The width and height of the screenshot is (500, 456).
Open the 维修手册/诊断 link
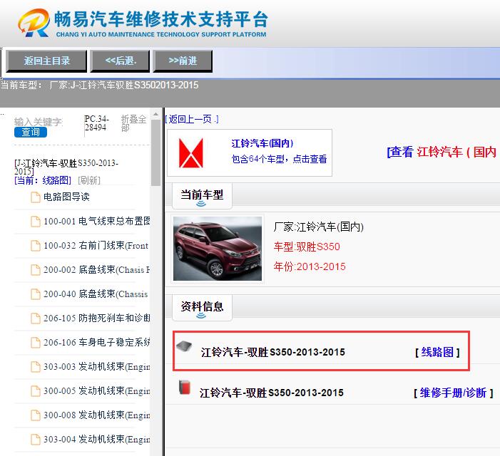click(x=453, y=393)
